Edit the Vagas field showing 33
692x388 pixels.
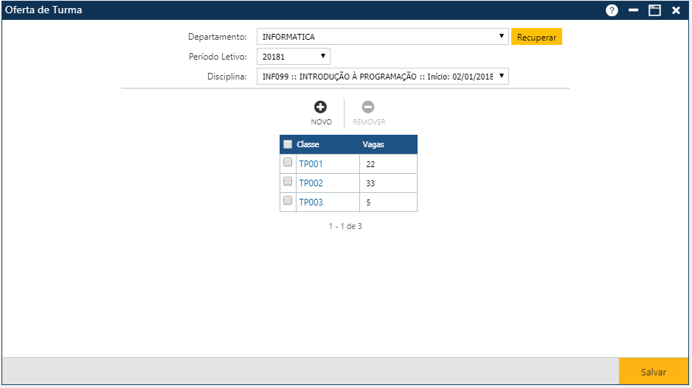point(388,183)
